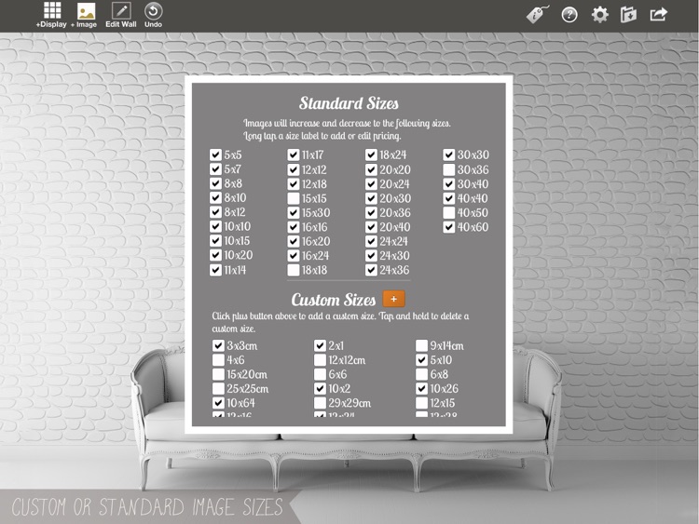Viewport: 699px width, 524px height.
Task: Disable the 12x12 standard size
Action: (x=294, y=169)
